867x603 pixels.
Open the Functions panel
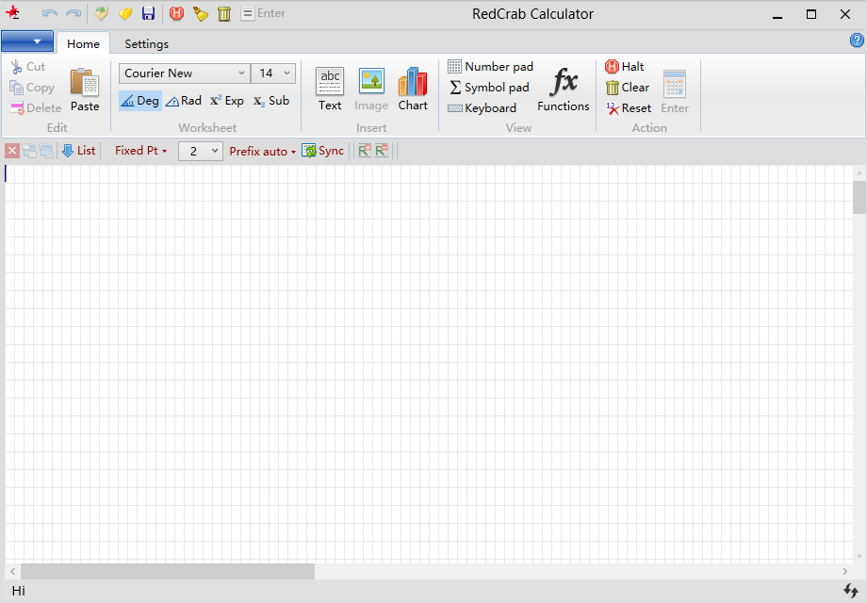564,90
